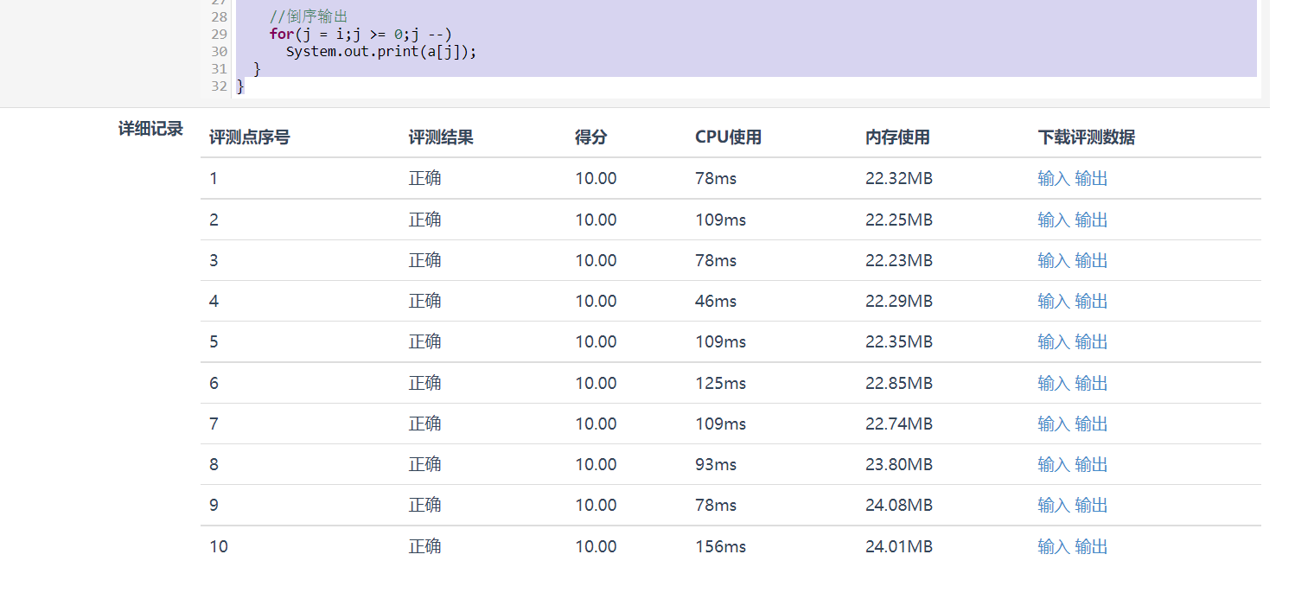Viewport: 1295px width, 599px height.
Task: Select the 24.08MB memory value
Action: click(899, 505)
